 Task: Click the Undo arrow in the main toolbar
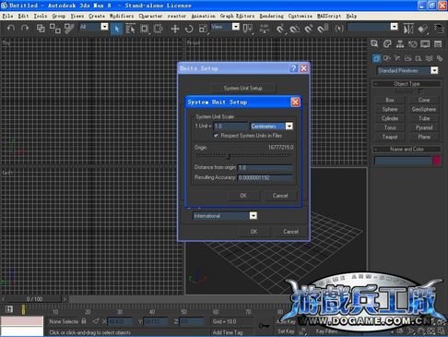tap(11, 29)
